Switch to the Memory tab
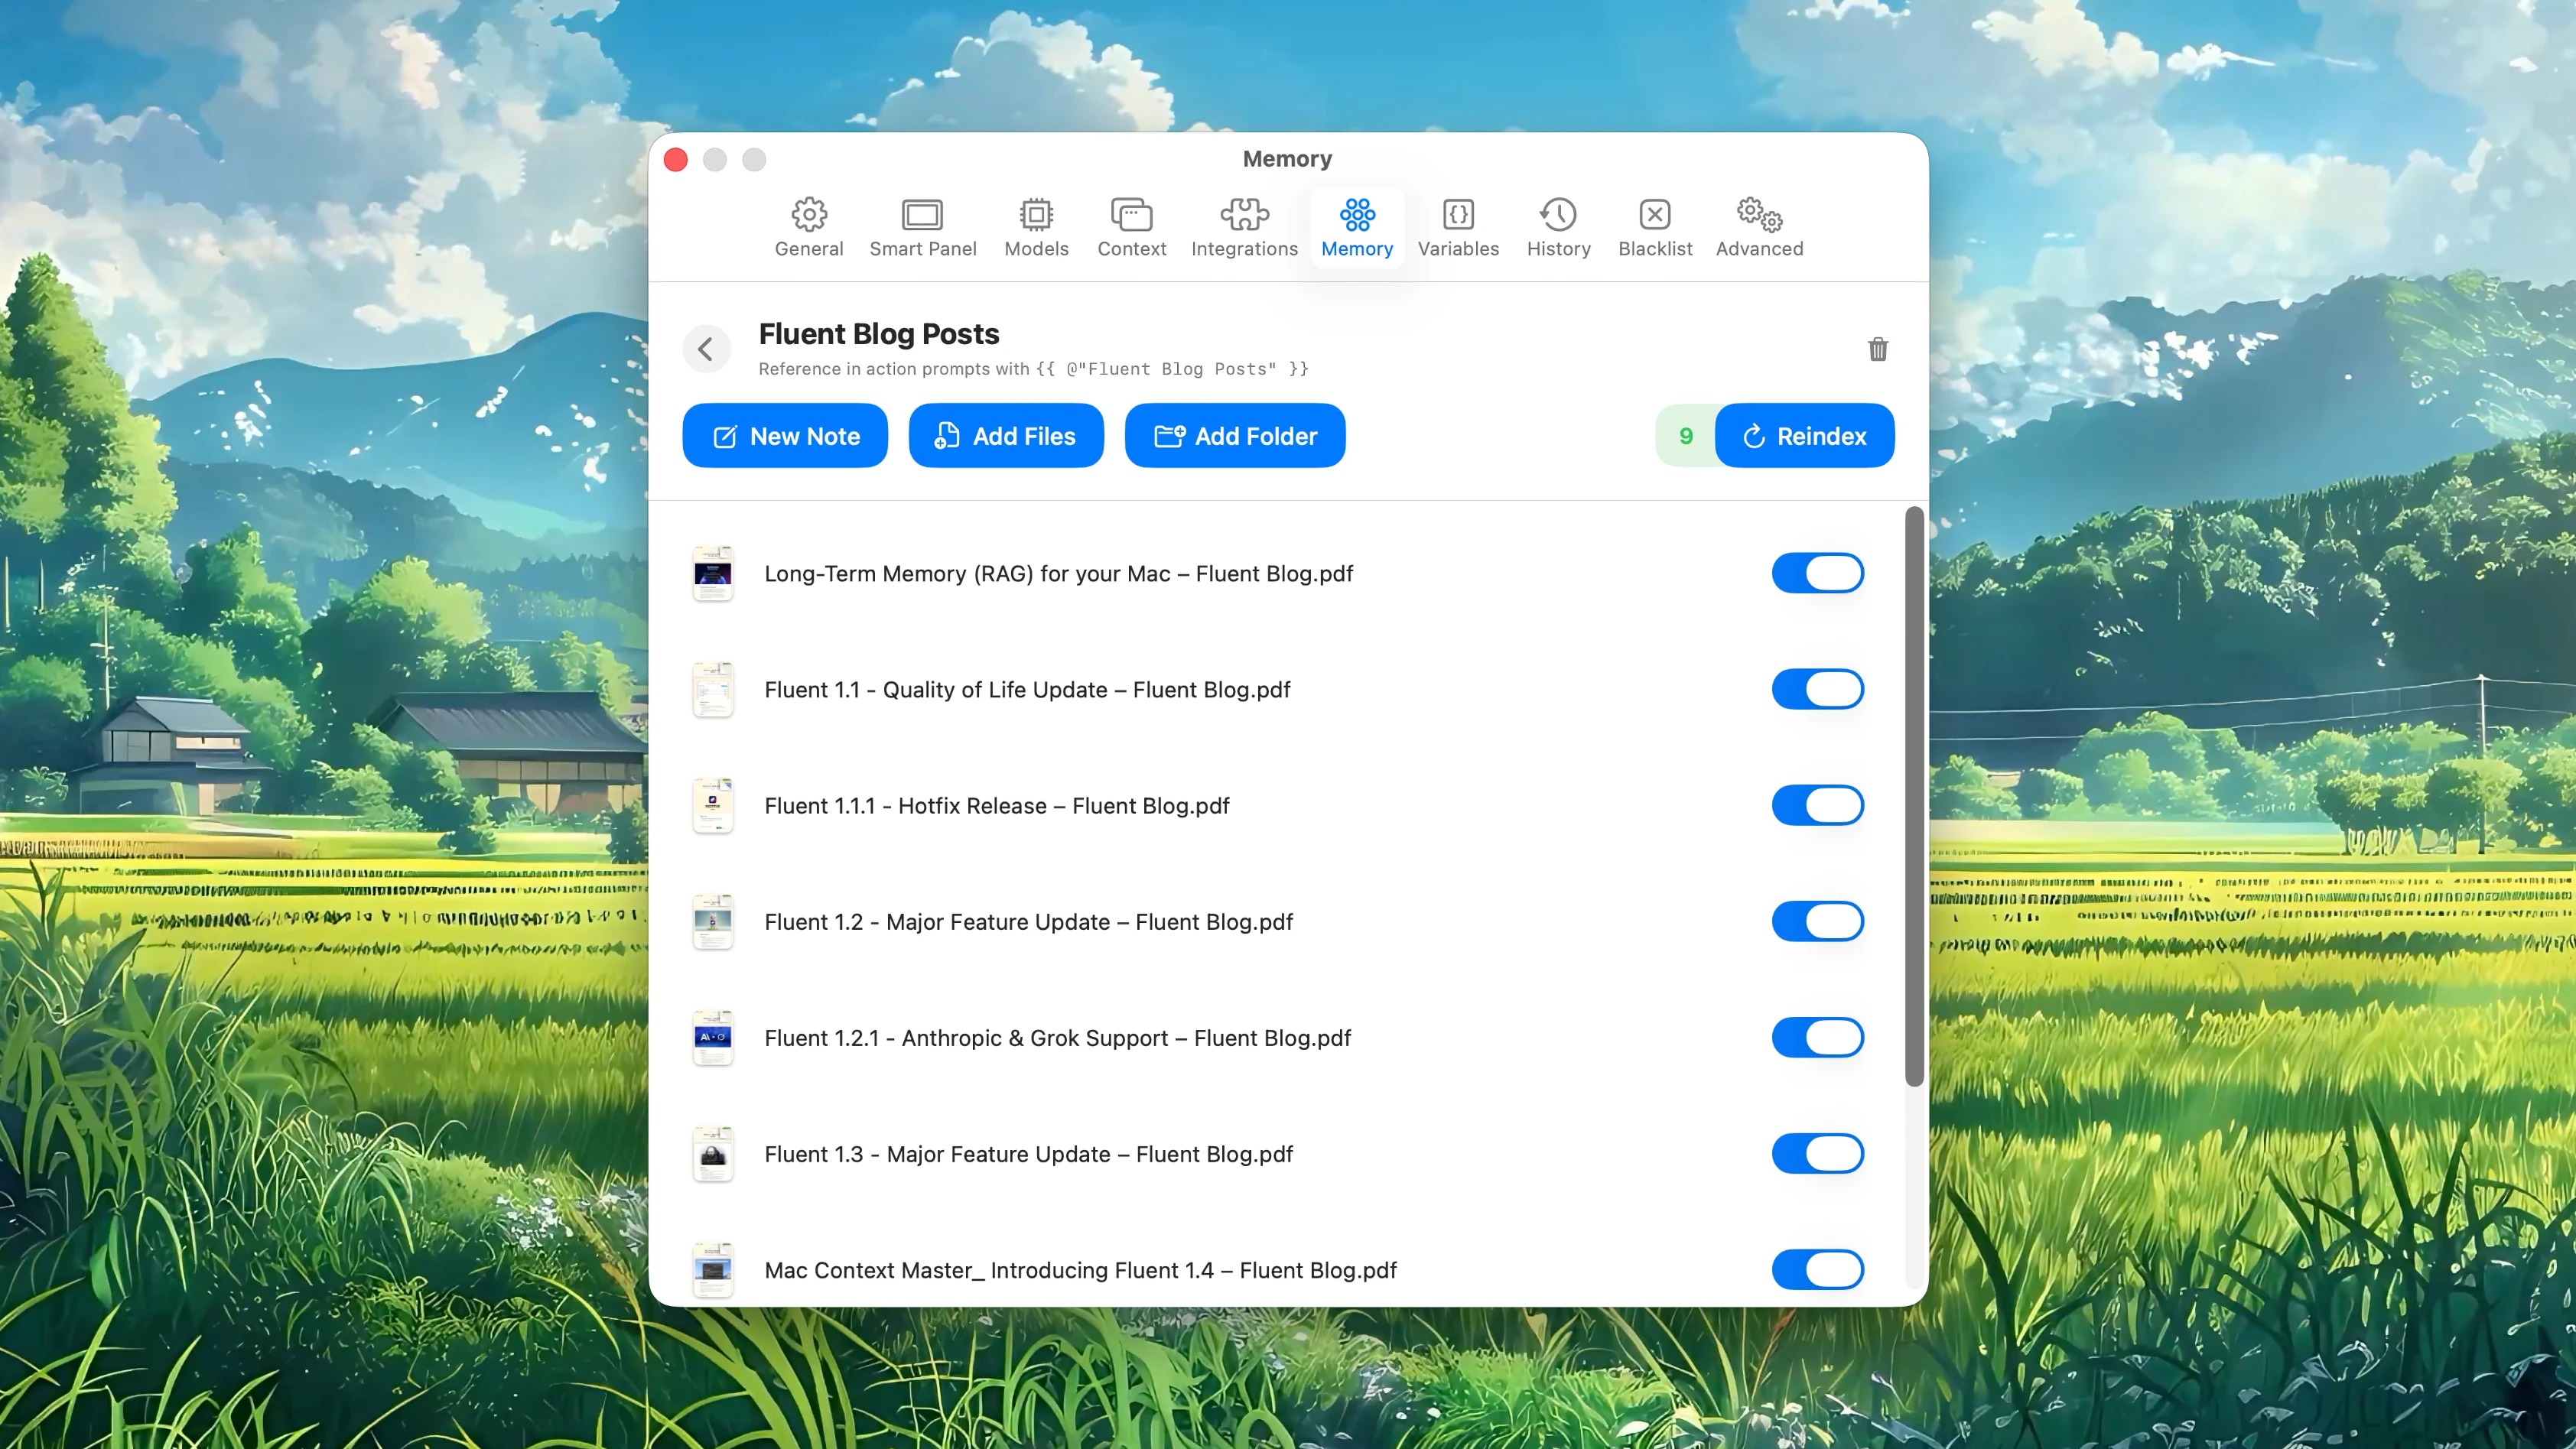This screenshot has width=2576, height=1449. (1357, 227)
